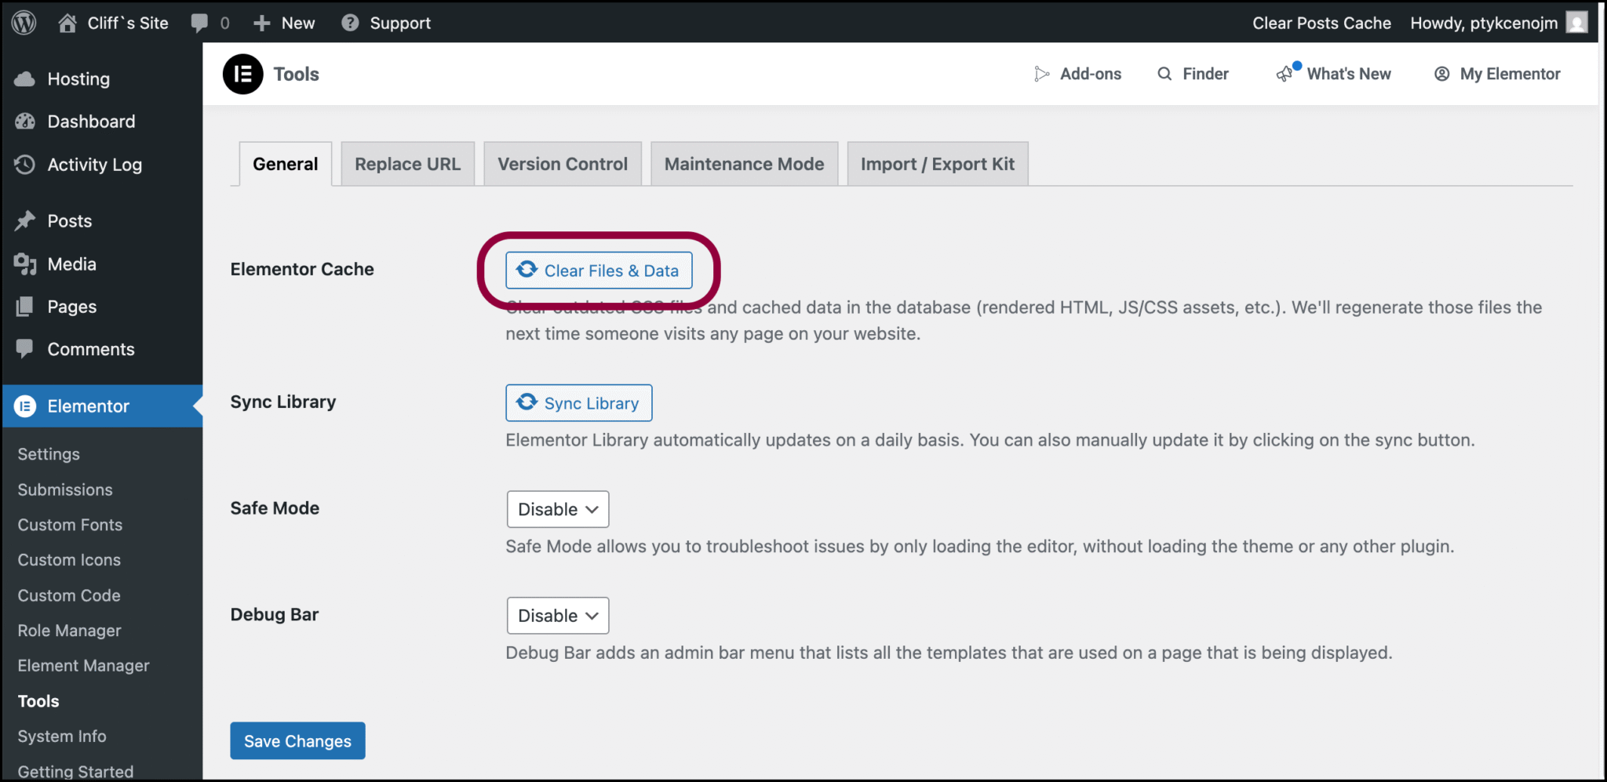Open My Elementor account icon

point(1442,74)
